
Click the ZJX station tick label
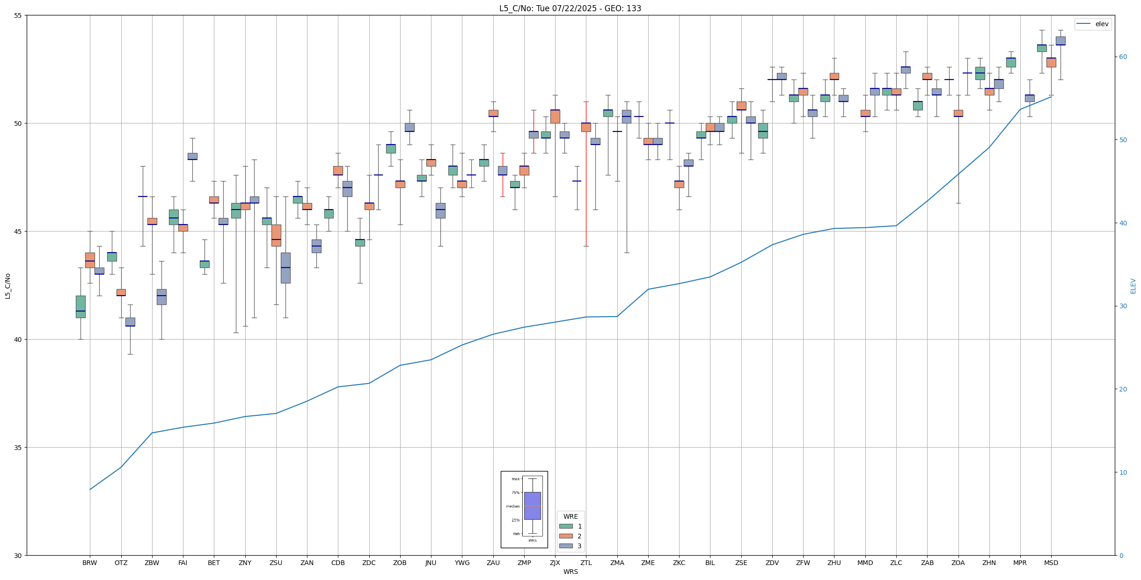click(x=555, y=563)
